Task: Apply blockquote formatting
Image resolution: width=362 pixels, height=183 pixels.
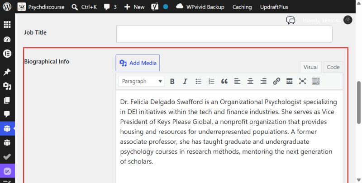Action: tap(224, 81)
